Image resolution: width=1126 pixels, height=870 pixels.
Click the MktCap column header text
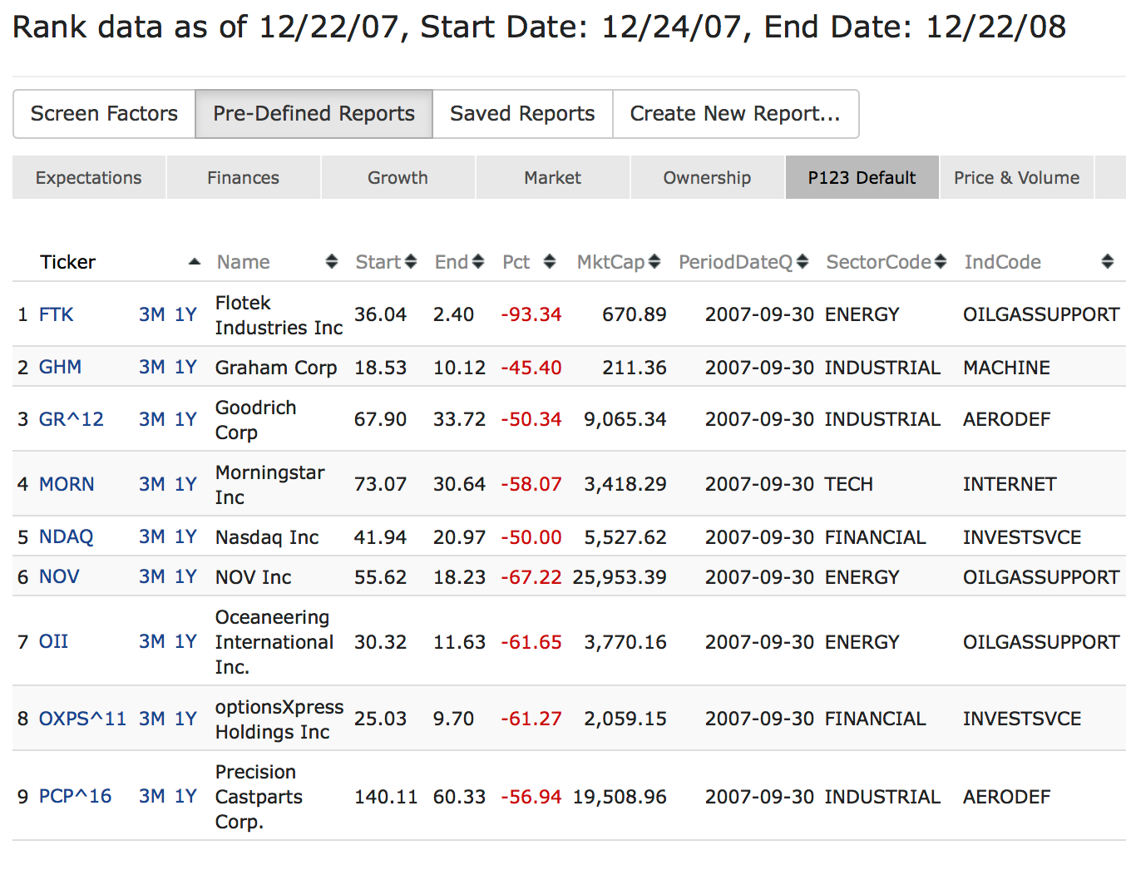point(611,262)
